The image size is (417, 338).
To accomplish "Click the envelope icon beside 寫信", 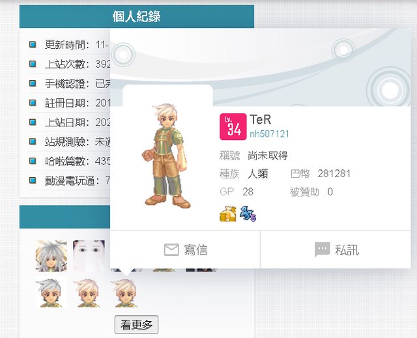I will pos(171,250).
